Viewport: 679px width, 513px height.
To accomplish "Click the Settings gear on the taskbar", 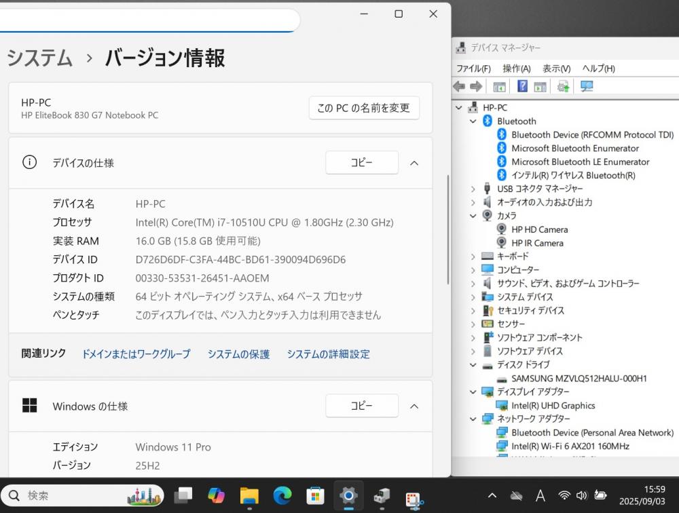I will click(x=348, y=495).
